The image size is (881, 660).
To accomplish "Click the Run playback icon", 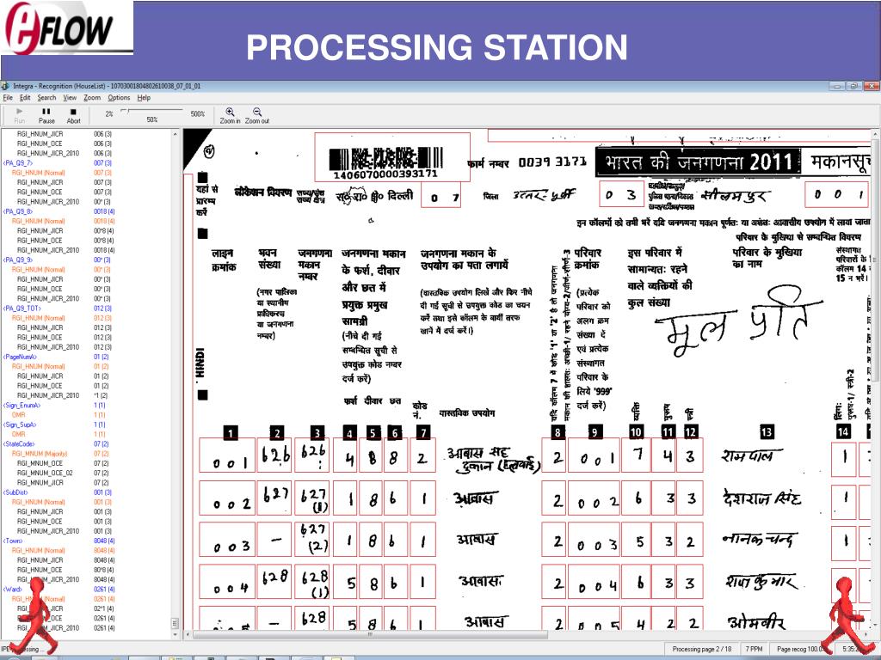I will (x=20, y=112).
